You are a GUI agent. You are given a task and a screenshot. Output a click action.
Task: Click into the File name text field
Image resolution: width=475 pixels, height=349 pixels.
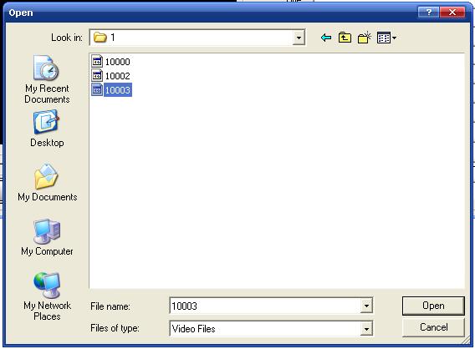[x=265, y=306]
